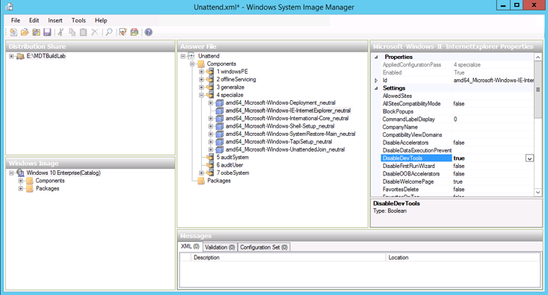Screen dimensions: 548x295
Task: Click the New Answer File toolbar icon
Action: point(13,32)
